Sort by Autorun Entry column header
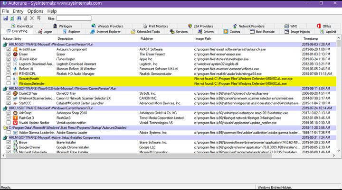 (12, 38)
